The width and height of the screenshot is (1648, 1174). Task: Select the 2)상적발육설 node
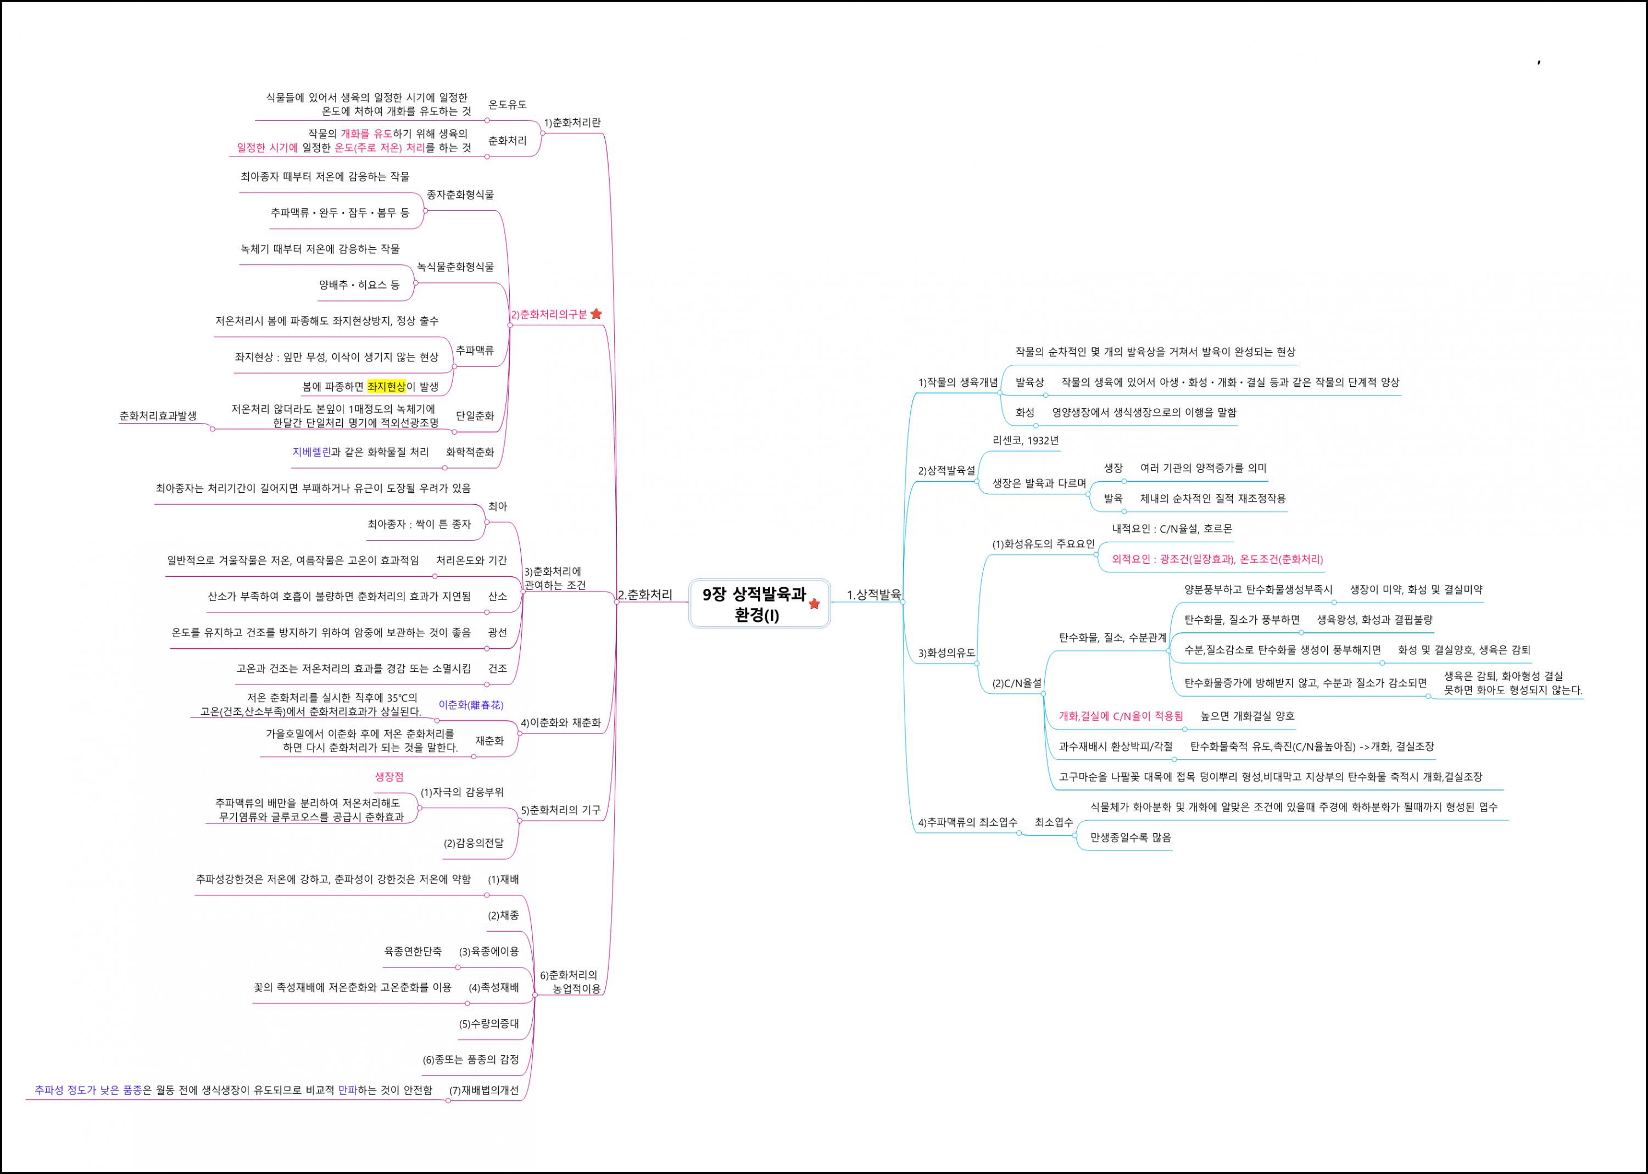(946, 471)
